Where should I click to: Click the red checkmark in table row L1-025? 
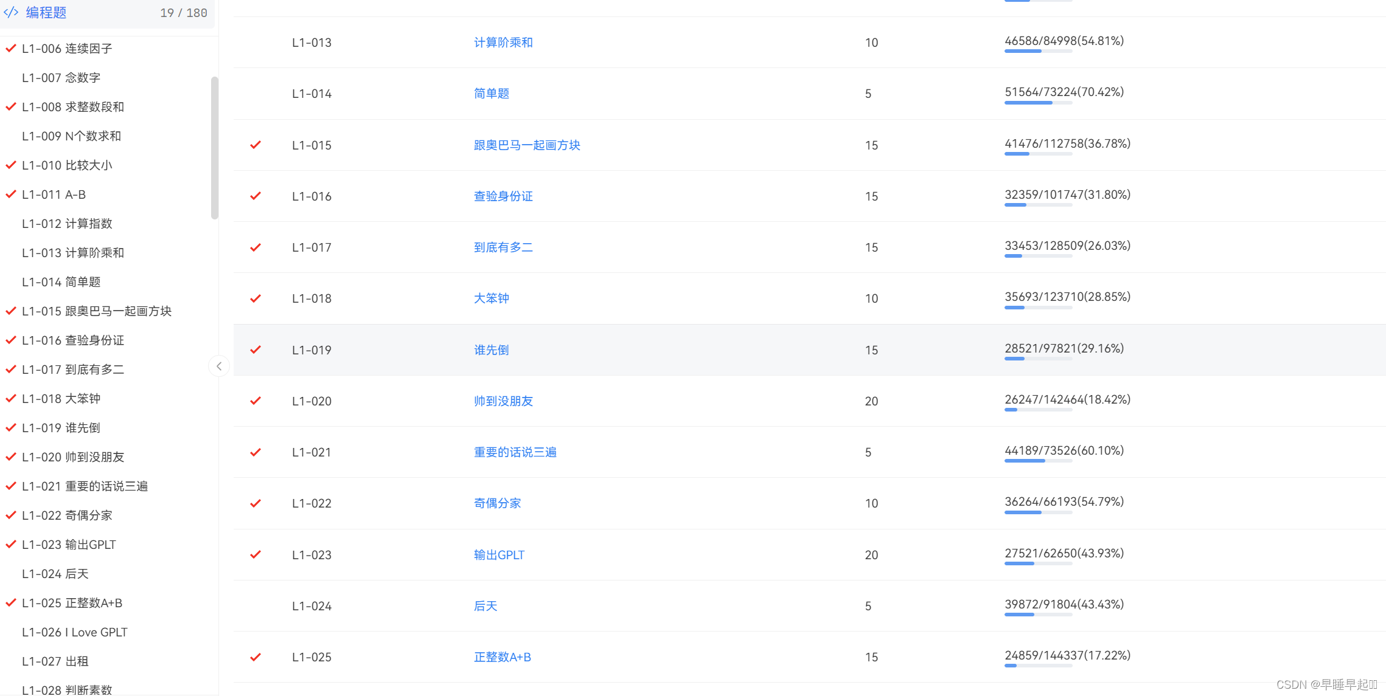pyautogui.click(x=256, y=657)
